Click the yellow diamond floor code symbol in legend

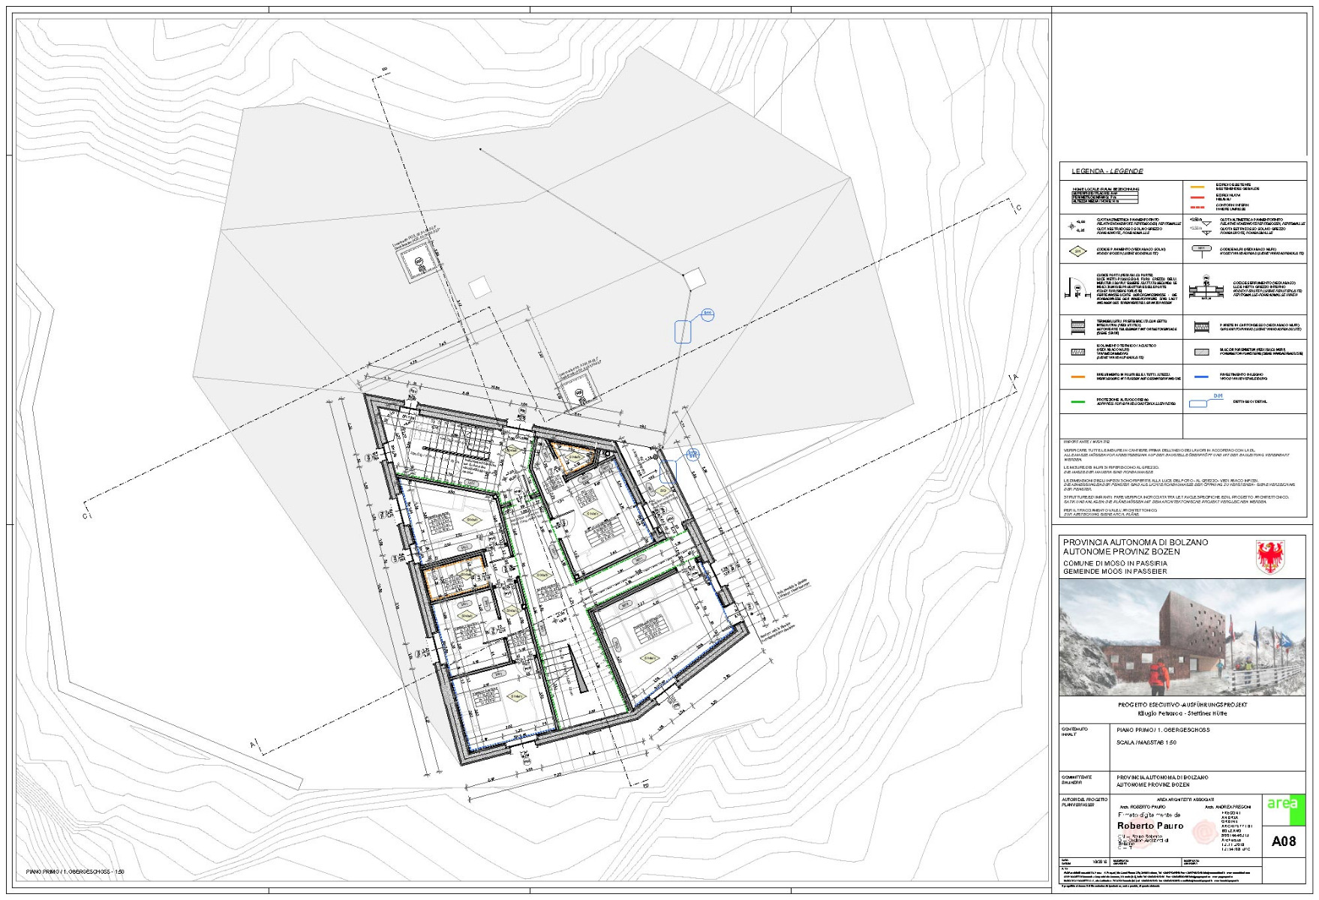[1077, 251]
